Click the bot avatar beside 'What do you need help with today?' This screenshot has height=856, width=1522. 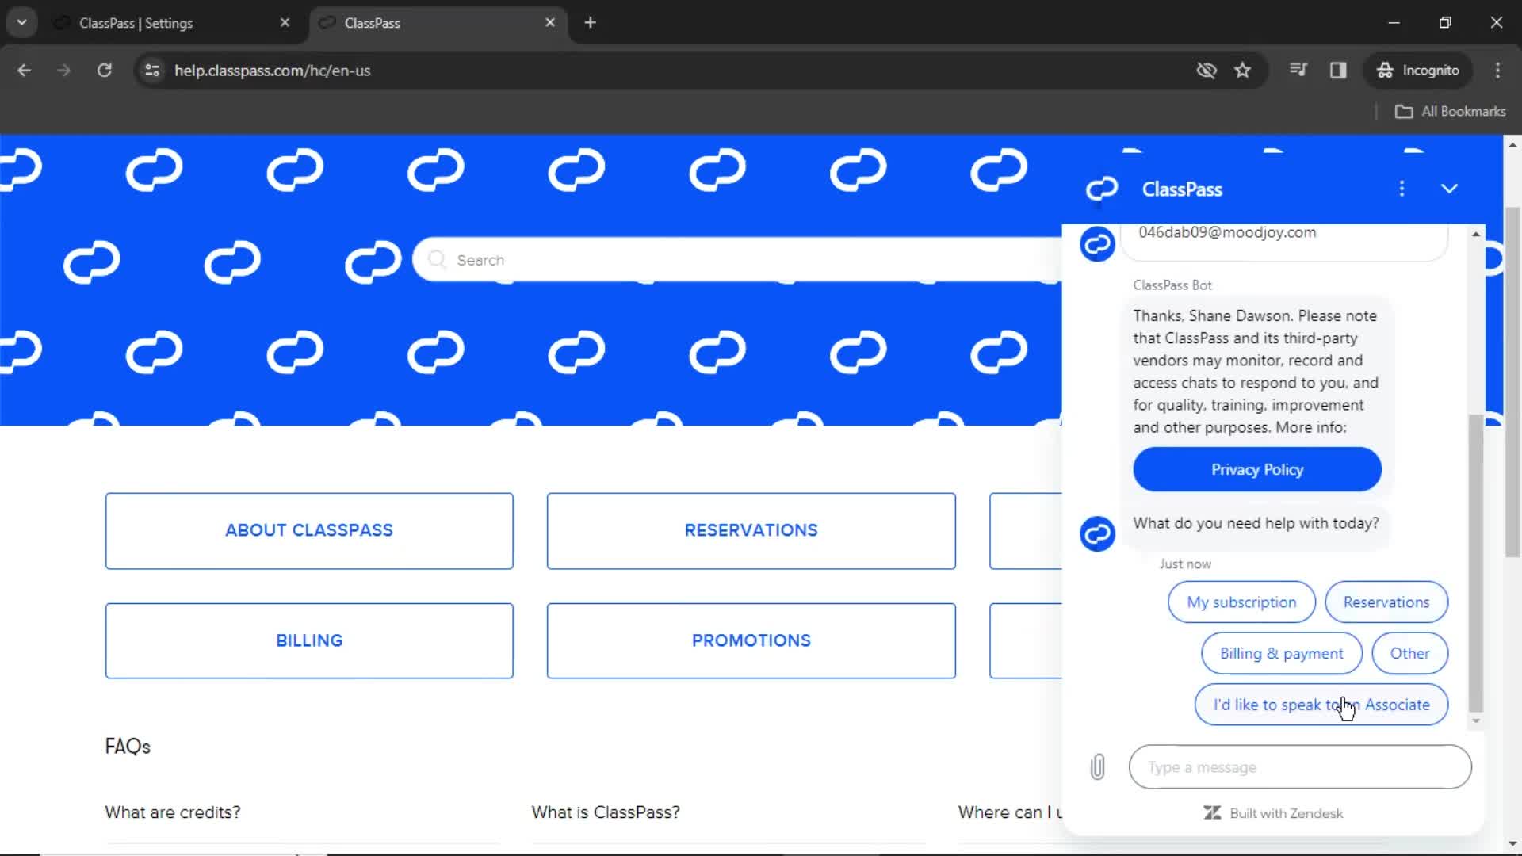[1098, 533]
